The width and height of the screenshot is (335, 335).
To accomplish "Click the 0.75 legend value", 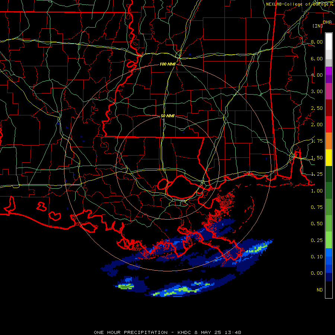I will 317,207.
